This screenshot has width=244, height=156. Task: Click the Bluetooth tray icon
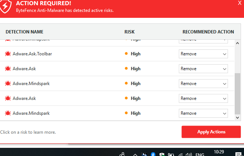153,154
